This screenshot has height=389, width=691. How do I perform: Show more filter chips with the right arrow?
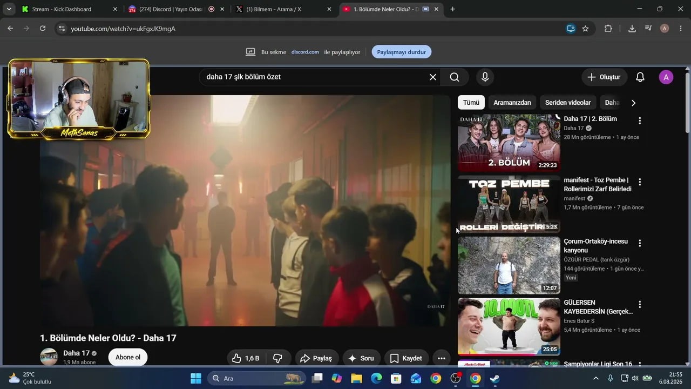[633, 103]
